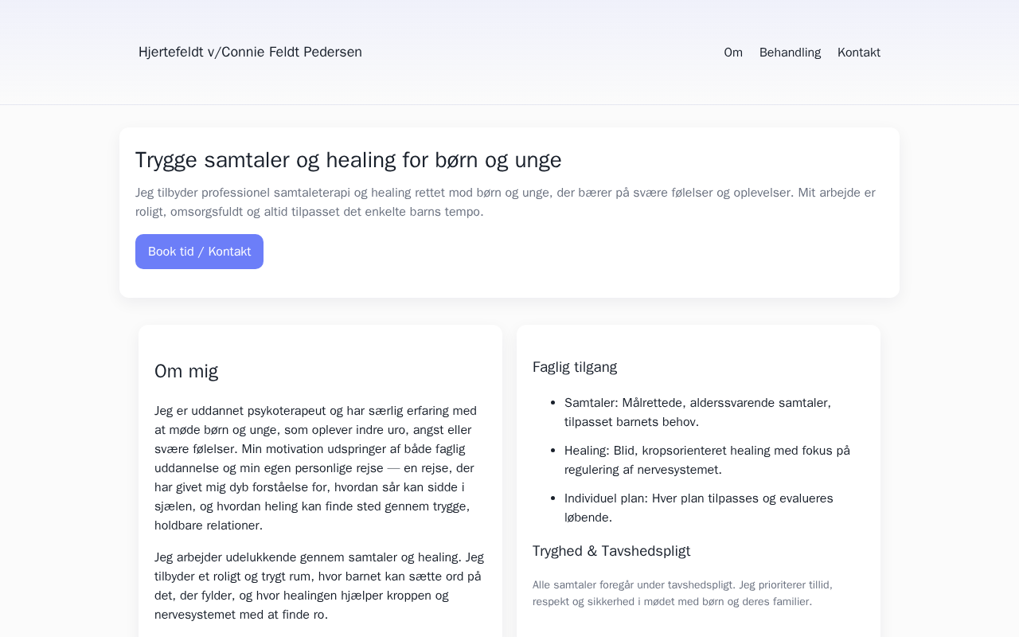Click the bullet point before Samtaler

coord(552,403)
